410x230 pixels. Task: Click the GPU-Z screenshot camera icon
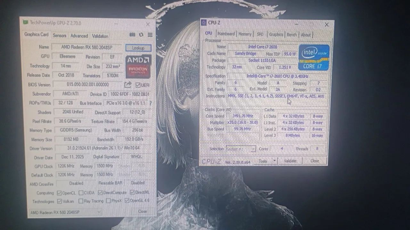[x=132, y=35]
